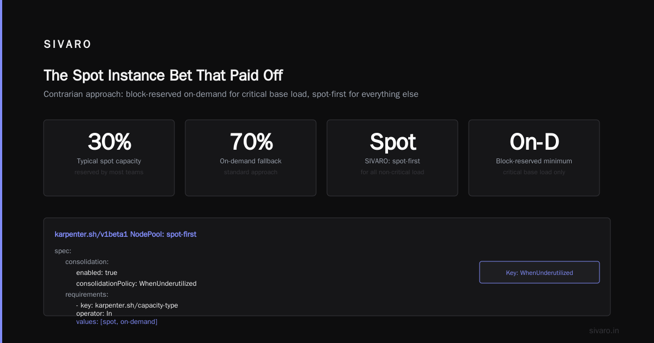The width and height of the screenshot is (654, 343).
Task: Click the requirements: line in YAML
Action: (87, 295)
